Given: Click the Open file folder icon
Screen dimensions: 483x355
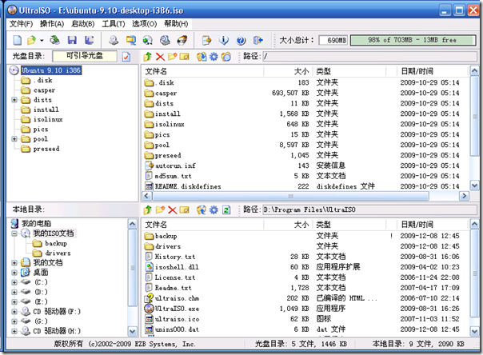Looking at the screenshot, I should (31, 40).
